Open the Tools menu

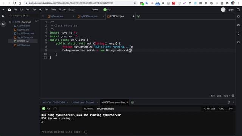[53, 9]
